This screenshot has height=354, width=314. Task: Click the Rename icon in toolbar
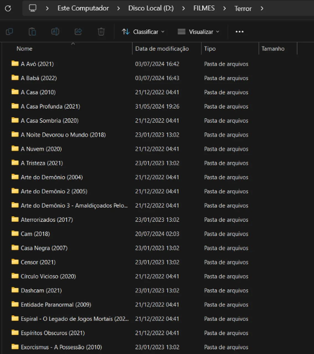point(55,32)
